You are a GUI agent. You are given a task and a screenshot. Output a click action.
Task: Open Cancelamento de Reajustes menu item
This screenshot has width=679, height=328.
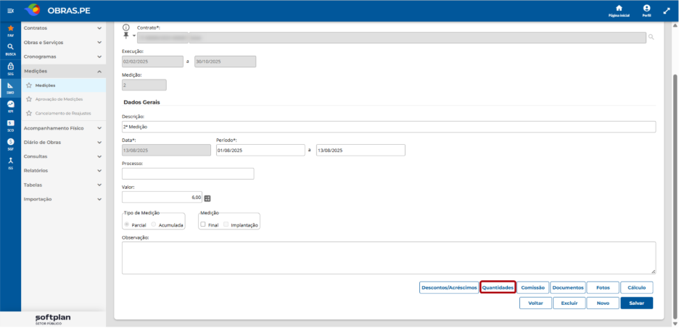pyautogui.click(x=63, y=113)
